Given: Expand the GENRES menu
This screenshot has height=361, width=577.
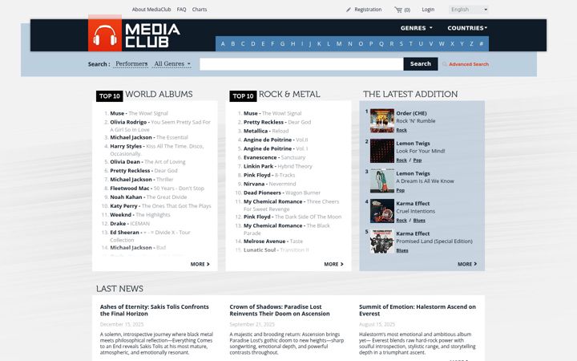Looking at the screenshot, I should (x=417, y=28).
